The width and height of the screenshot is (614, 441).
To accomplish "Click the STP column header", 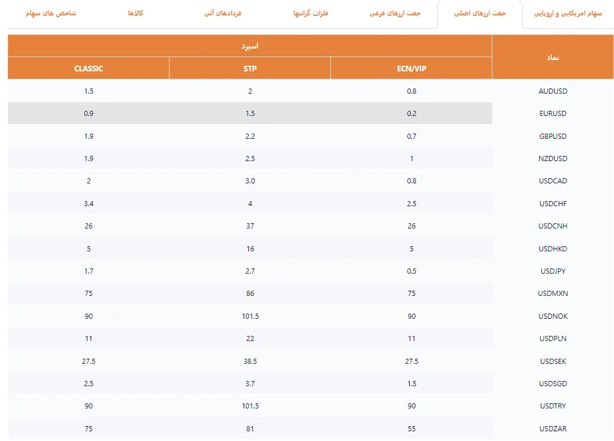I will 250,69.
